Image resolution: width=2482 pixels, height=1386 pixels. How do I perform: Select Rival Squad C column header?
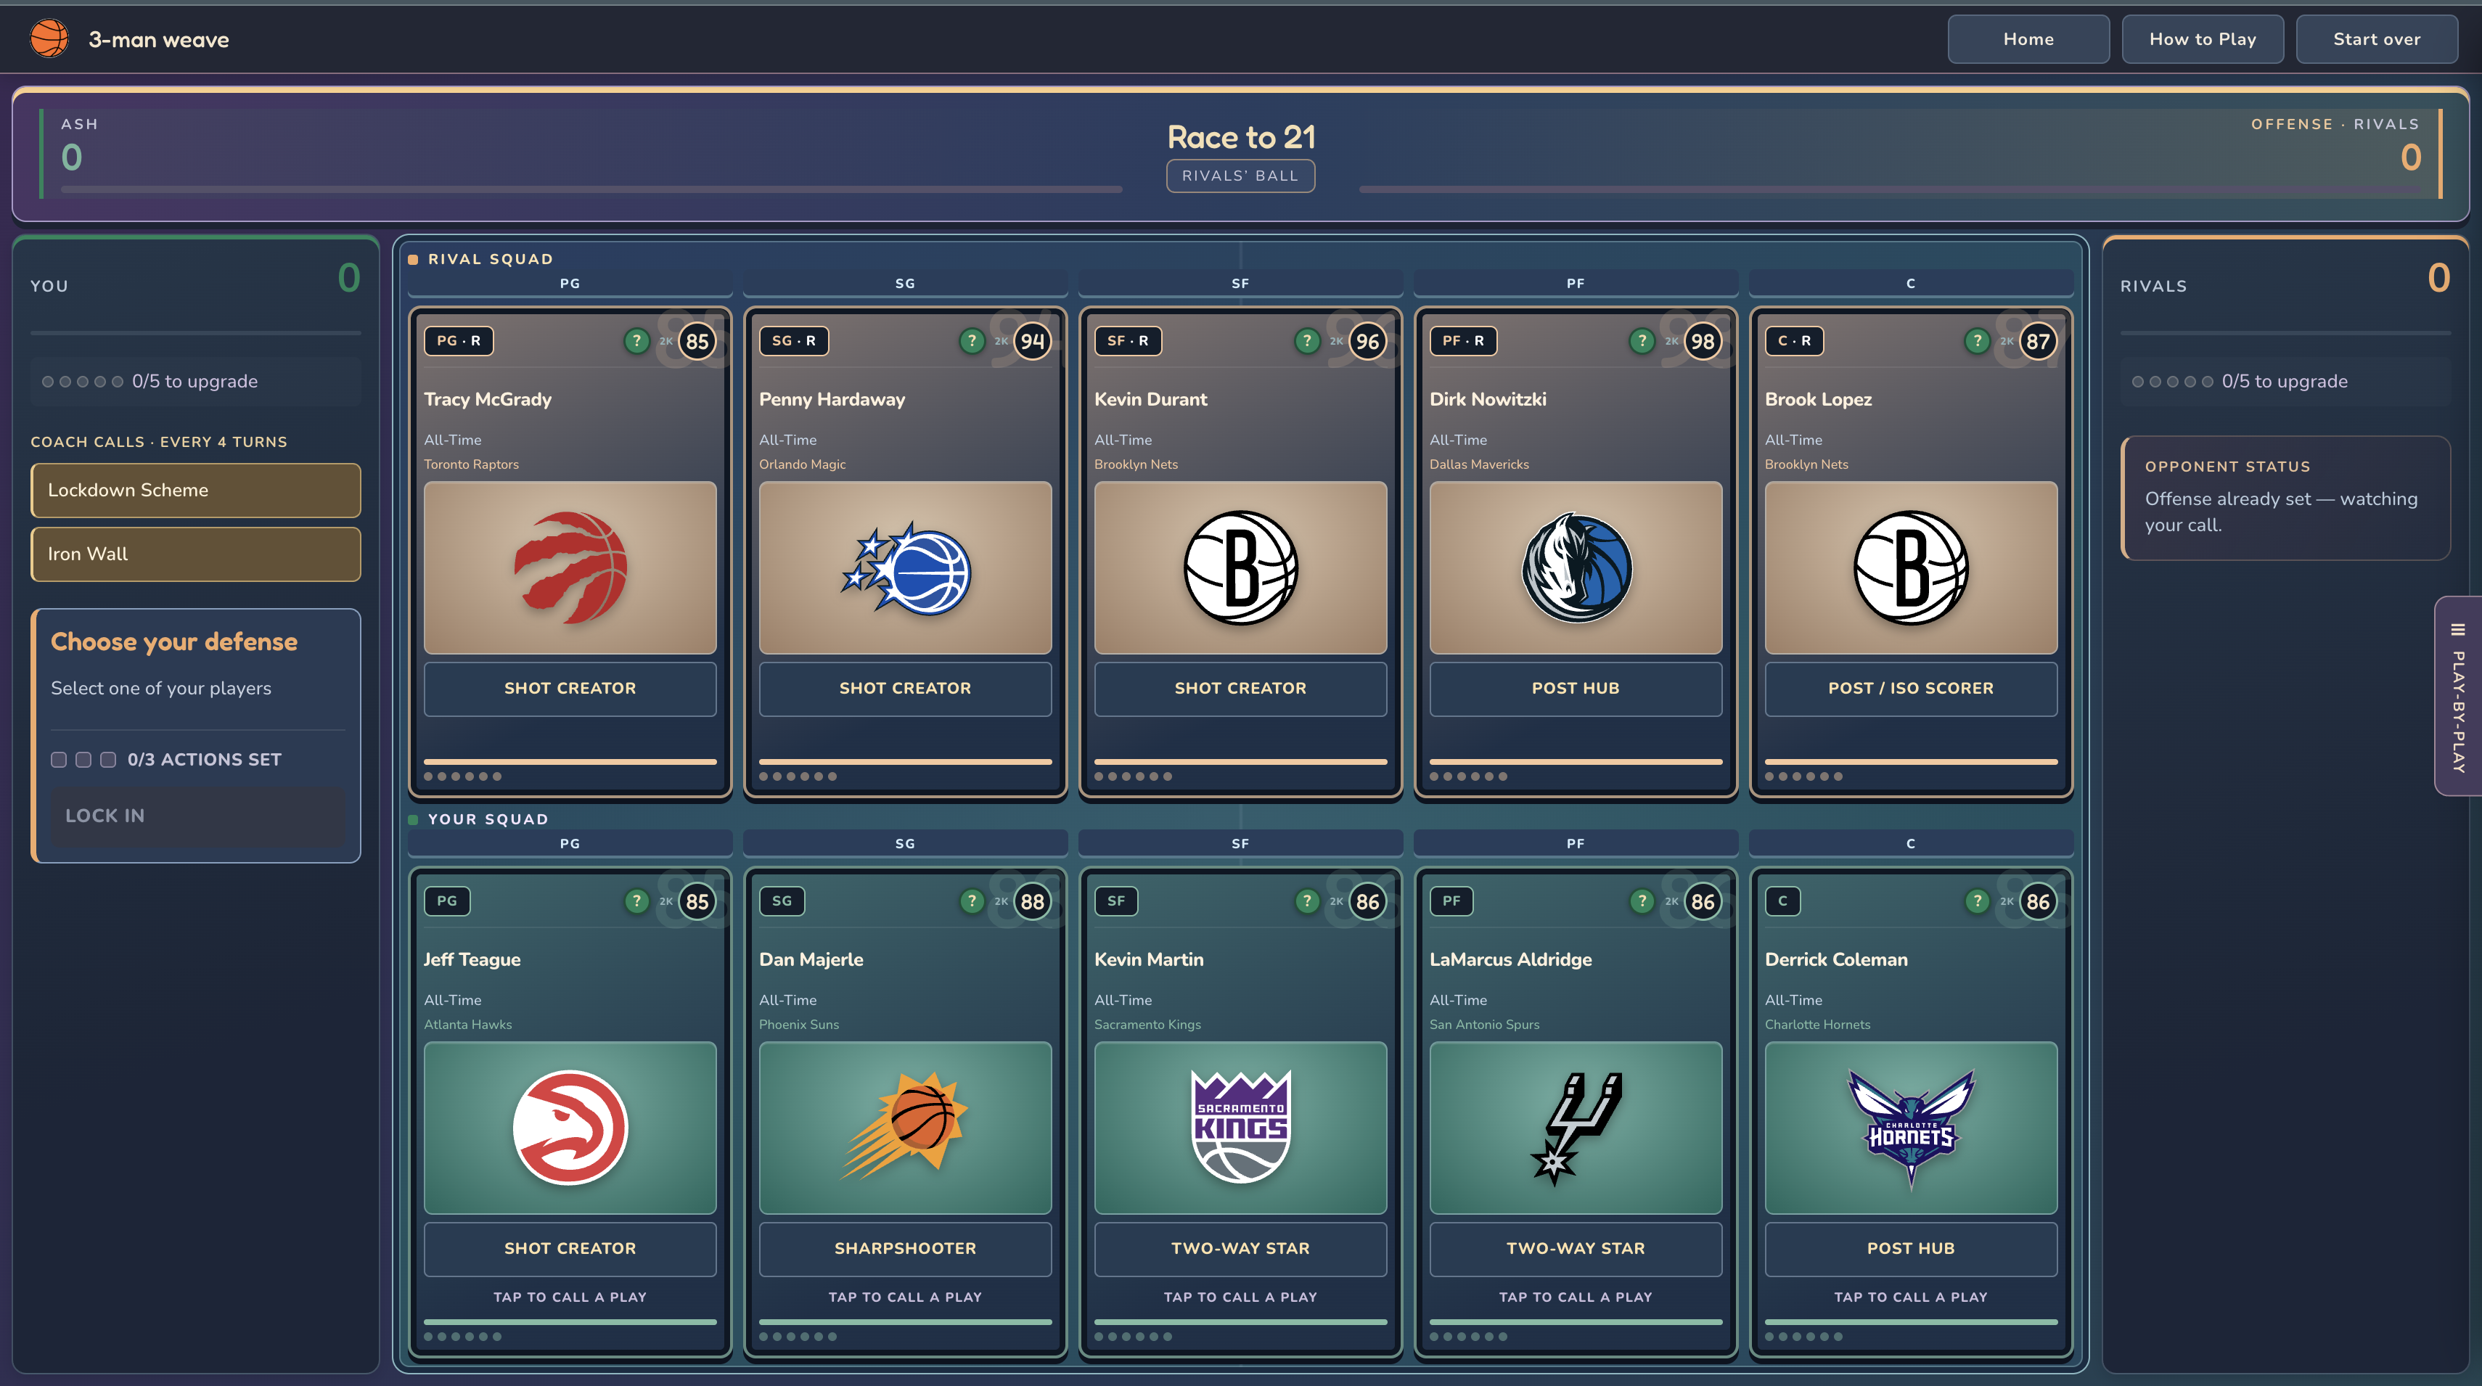coord(1912,283)
